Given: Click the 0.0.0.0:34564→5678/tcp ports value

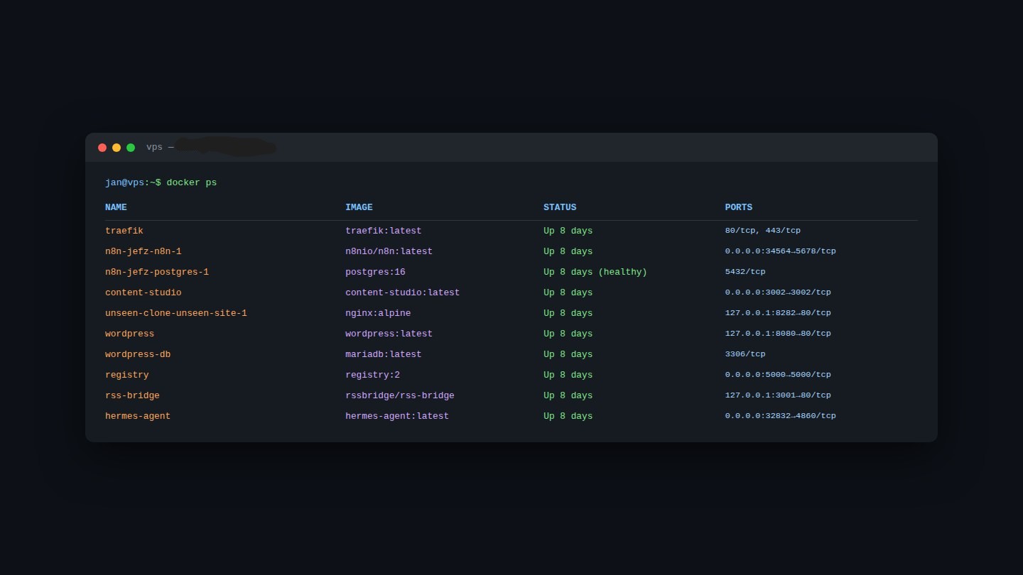Looking at the screenshot, I should (781, 251).
